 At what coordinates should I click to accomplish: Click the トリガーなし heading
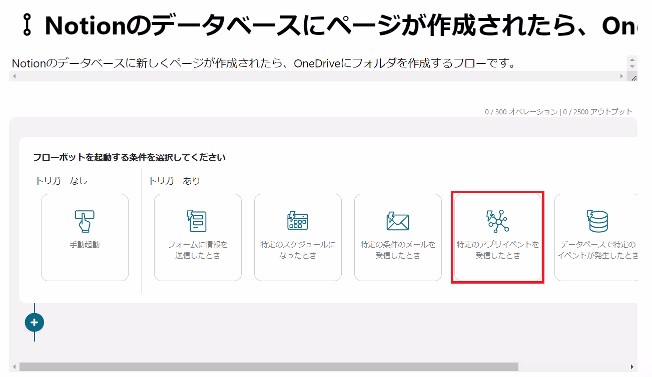pyautogui.click(x=62, y=181)
